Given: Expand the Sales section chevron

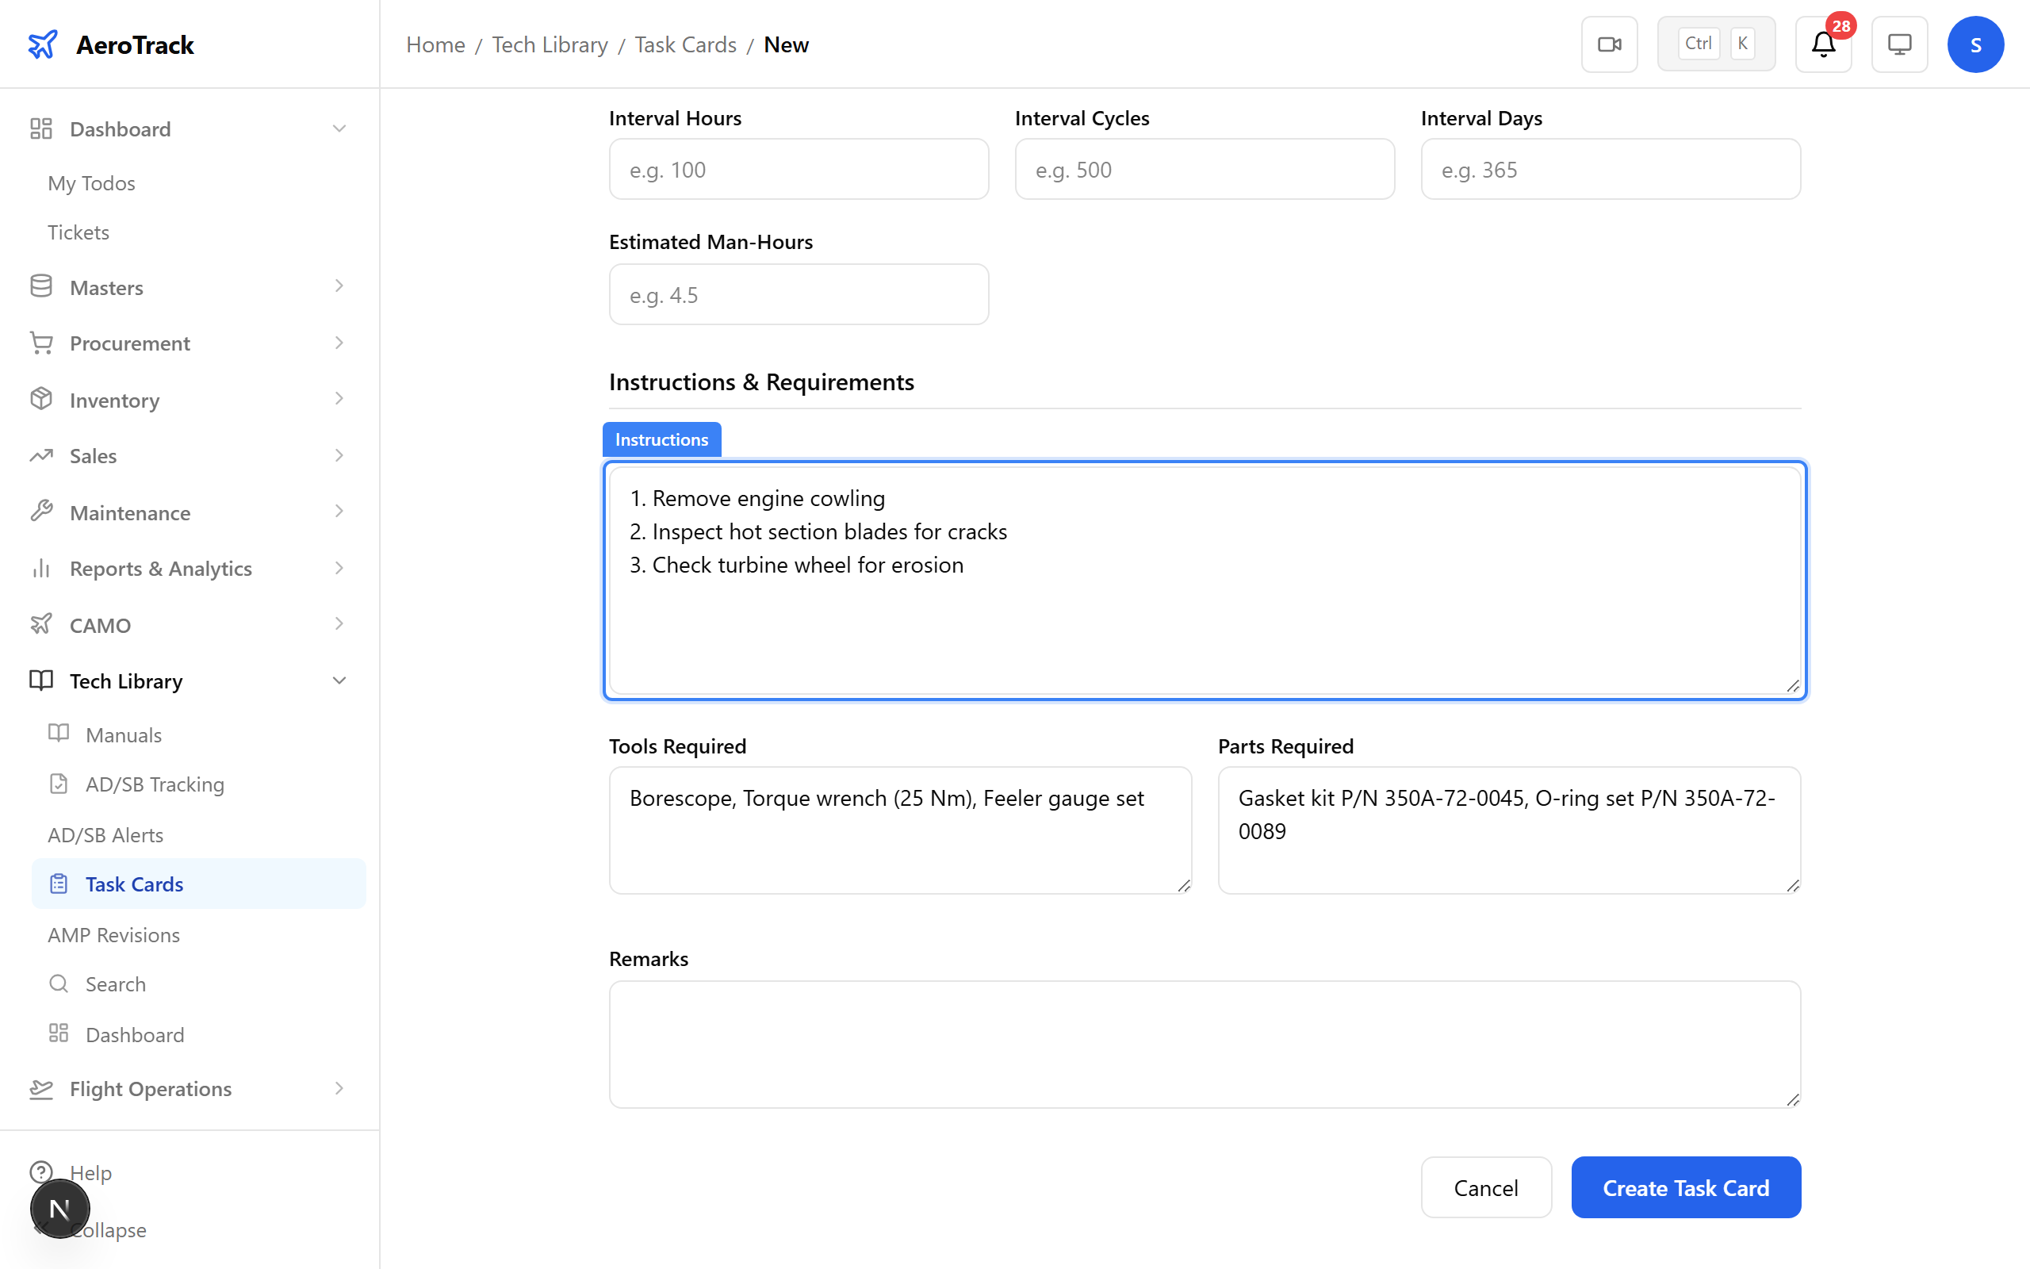Looking at the screenshot, I should tap(339, 455).
